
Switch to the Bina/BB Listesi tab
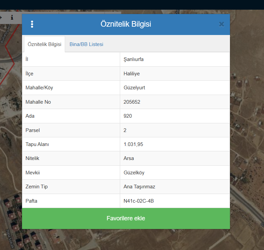[86, 44]
